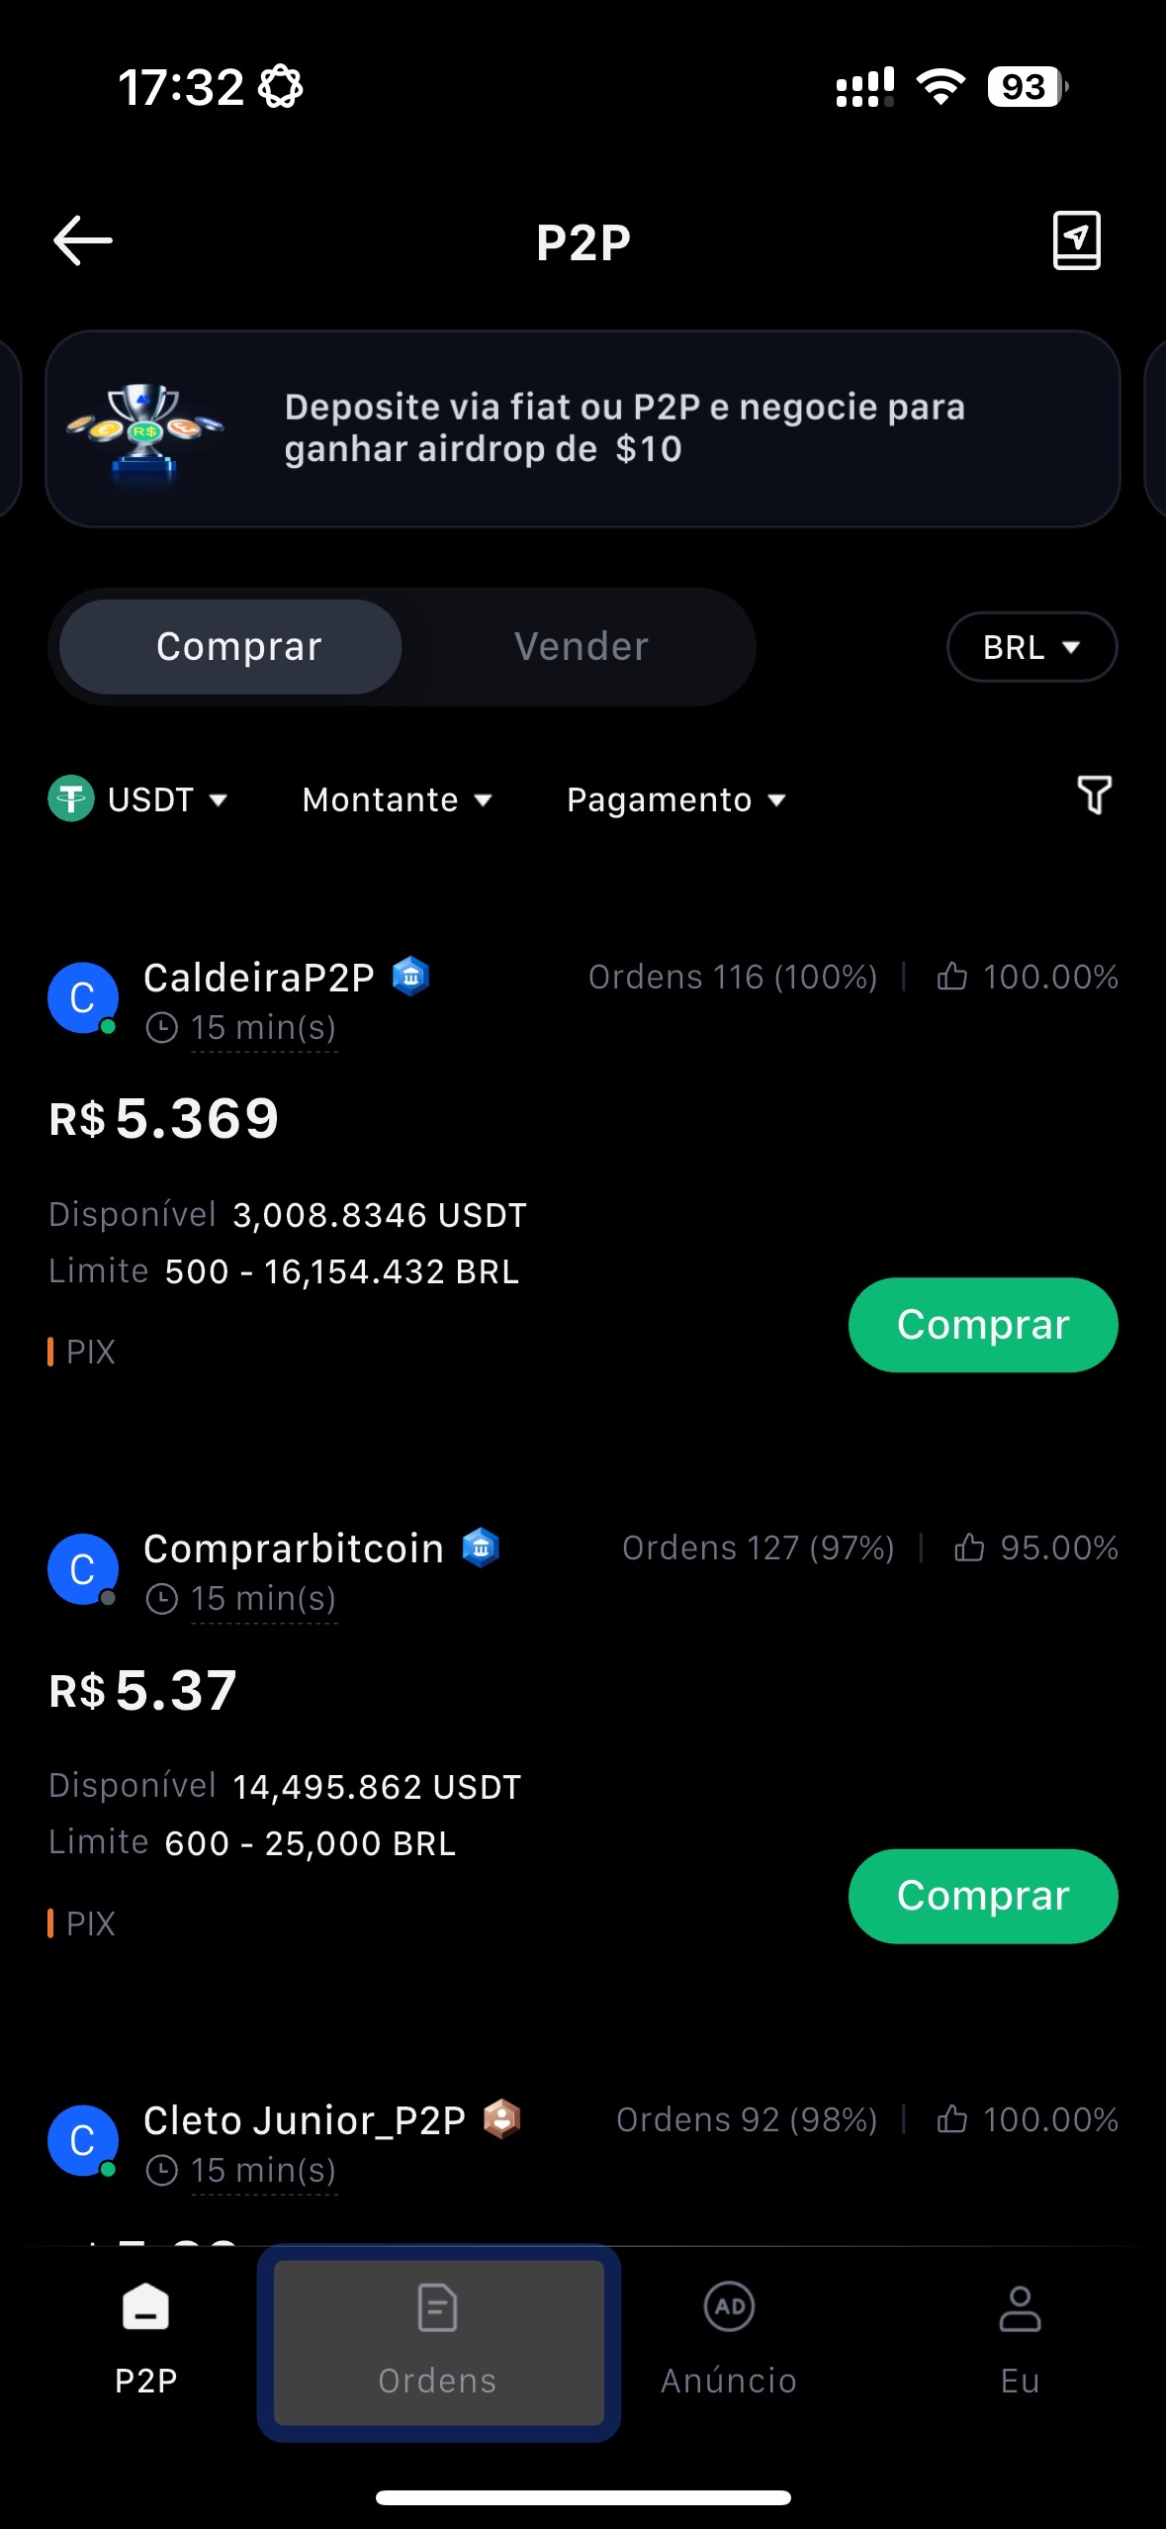Switch to Vender mode
Viewport: 1166px width, 2529px height.
click(x=582, y=647)
